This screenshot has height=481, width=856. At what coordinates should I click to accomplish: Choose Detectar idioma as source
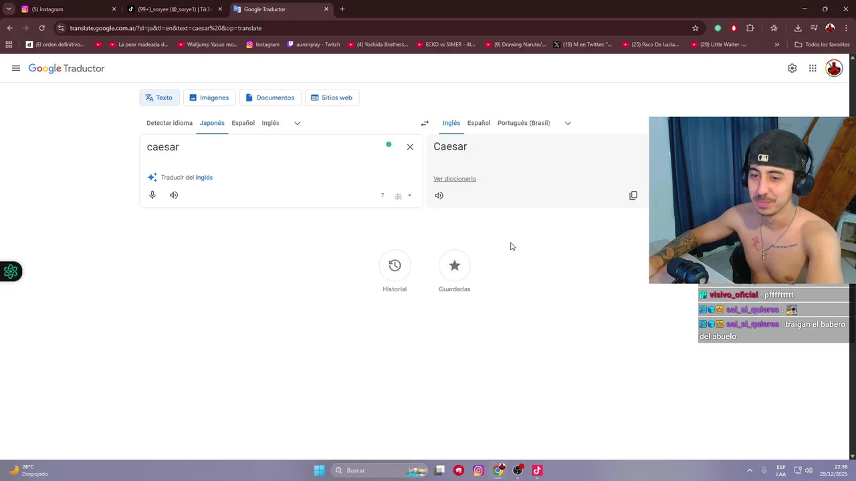169,123
